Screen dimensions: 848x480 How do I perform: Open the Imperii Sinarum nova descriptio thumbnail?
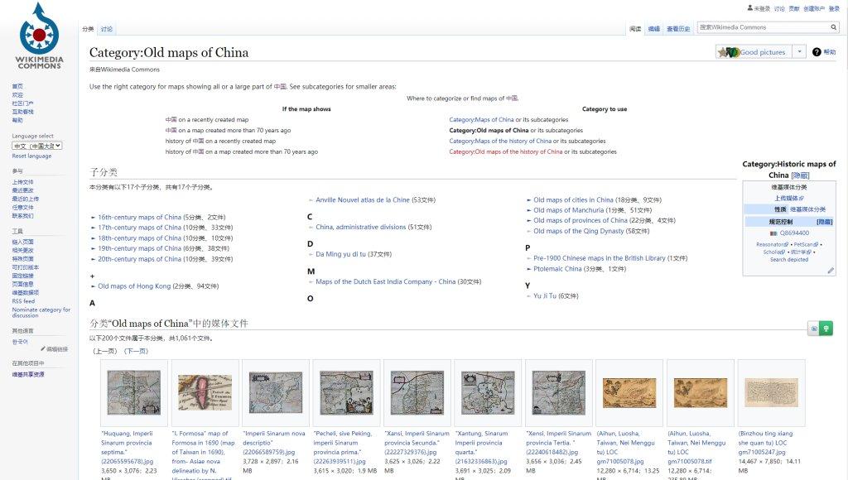pyautogui.click(x=276, y=393)
